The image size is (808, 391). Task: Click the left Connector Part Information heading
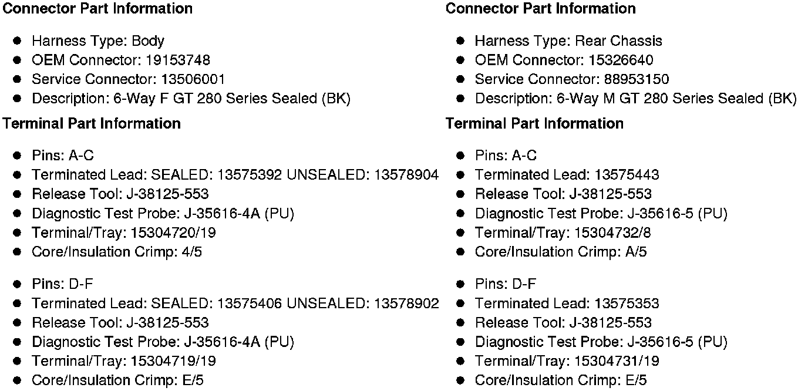97,9
